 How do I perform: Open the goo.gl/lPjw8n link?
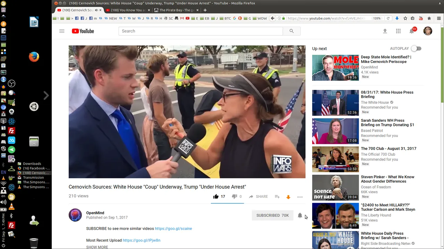142,240
